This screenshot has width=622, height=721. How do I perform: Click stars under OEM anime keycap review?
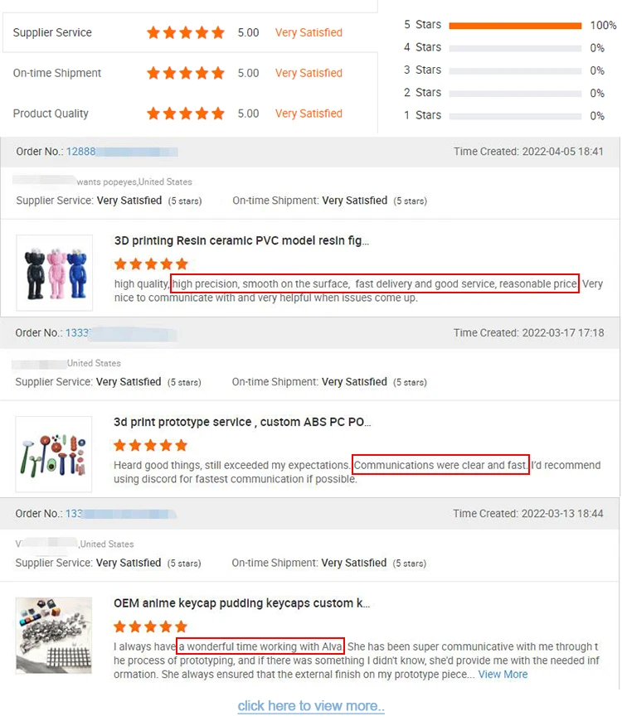click(150, 627)
